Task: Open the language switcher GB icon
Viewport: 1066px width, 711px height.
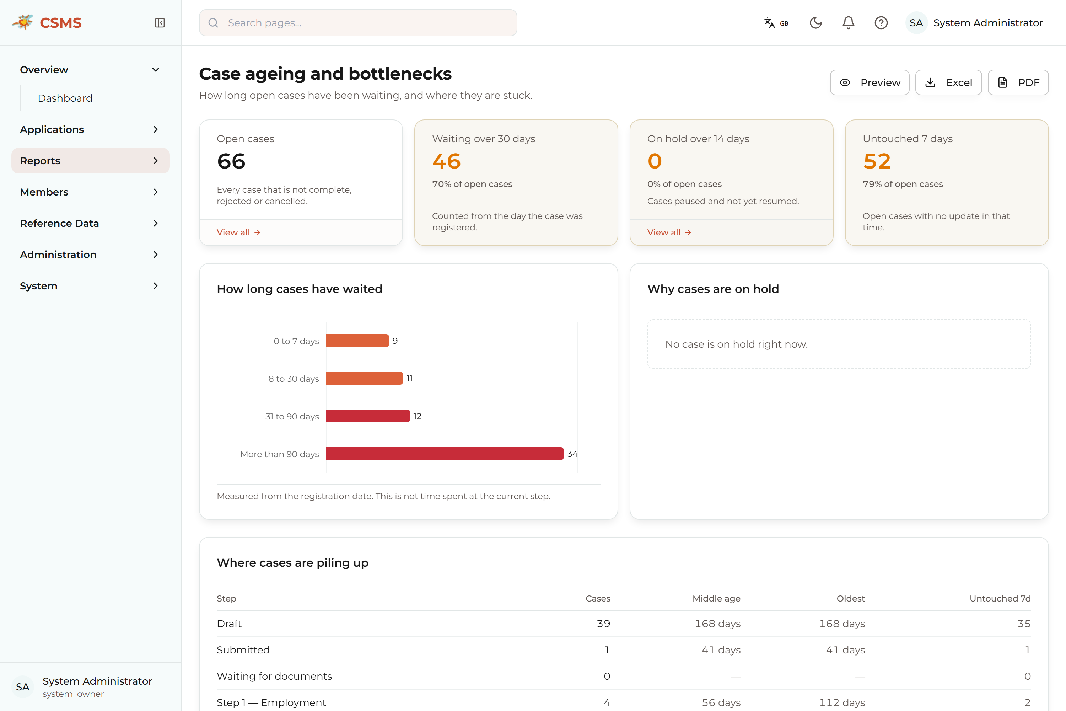Action: point(776,23)
